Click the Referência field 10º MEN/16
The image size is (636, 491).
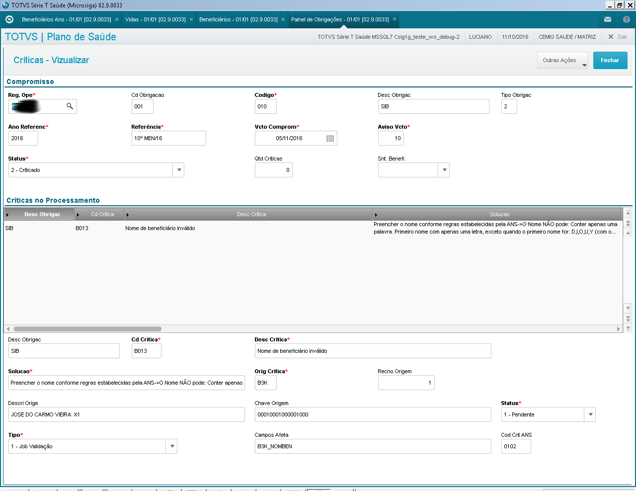[169, 138]
